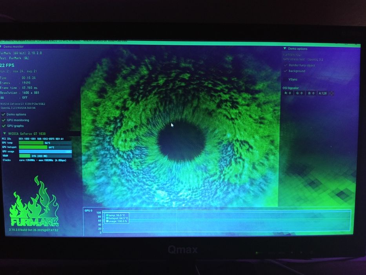
Task: Click the AA Off row
Action: pyautogui.click(x=14, y=98)
